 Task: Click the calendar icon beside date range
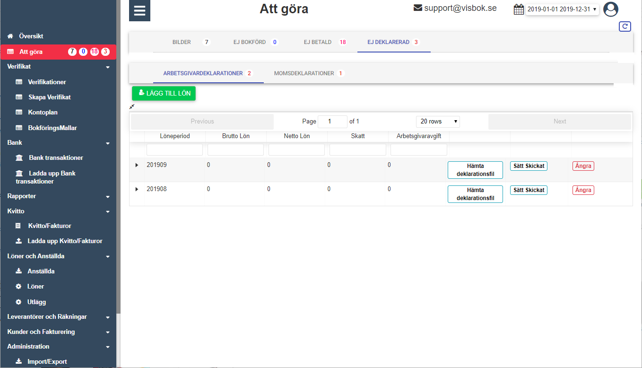pos(519,9)
